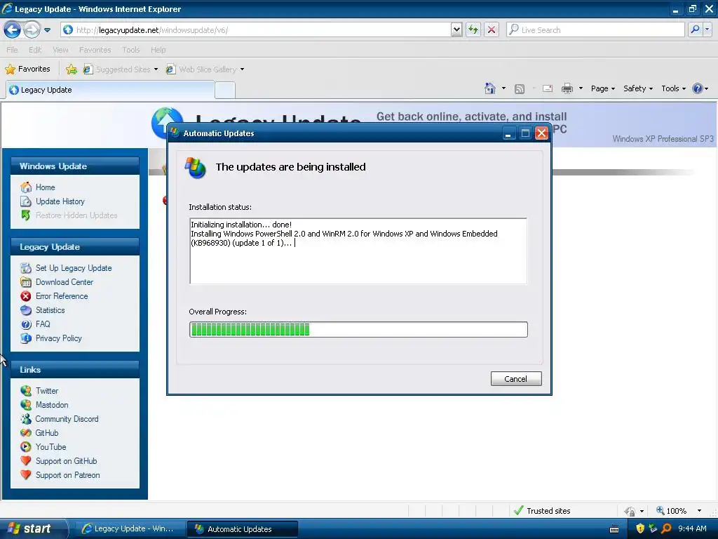Click the Help question mark icon
718x539 pixels.
[698, 88]
